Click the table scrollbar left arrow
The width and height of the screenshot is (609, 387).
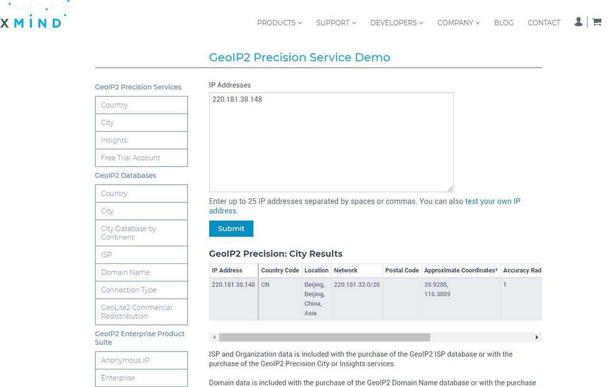point(214,337)
